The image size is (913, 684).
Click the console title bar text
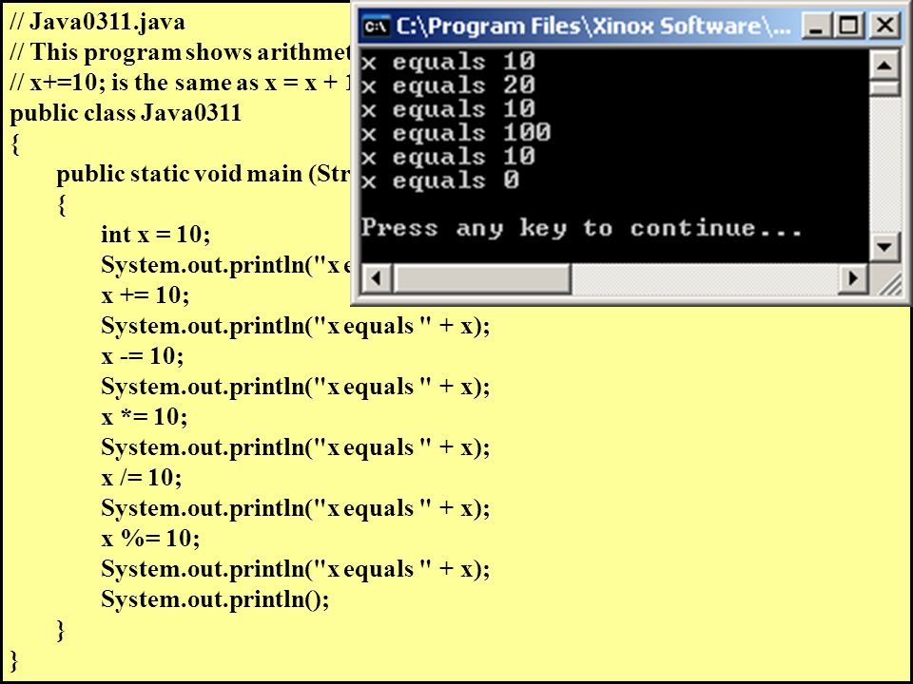click(592, 27)
